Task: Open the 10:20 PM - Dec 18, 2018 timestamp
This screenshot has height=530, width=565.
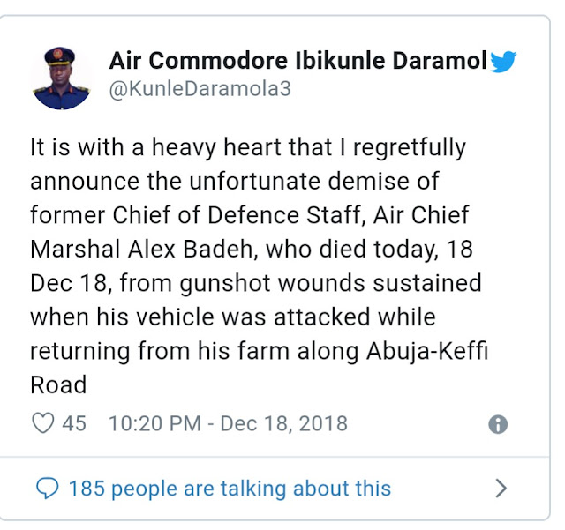Action: tap(228, 423)
